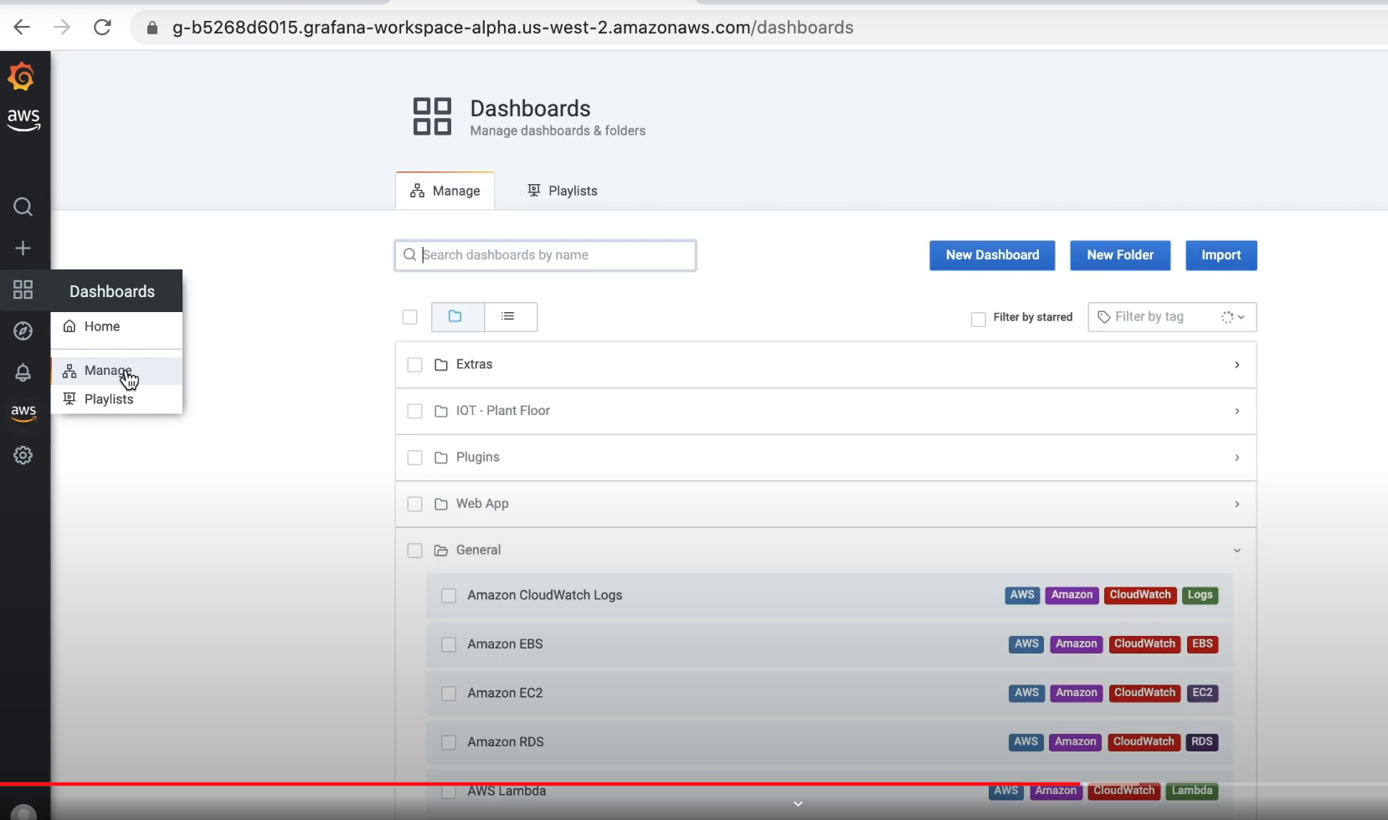Click the lock icon in address bar

pyautogui.click(x=152, y=28)
